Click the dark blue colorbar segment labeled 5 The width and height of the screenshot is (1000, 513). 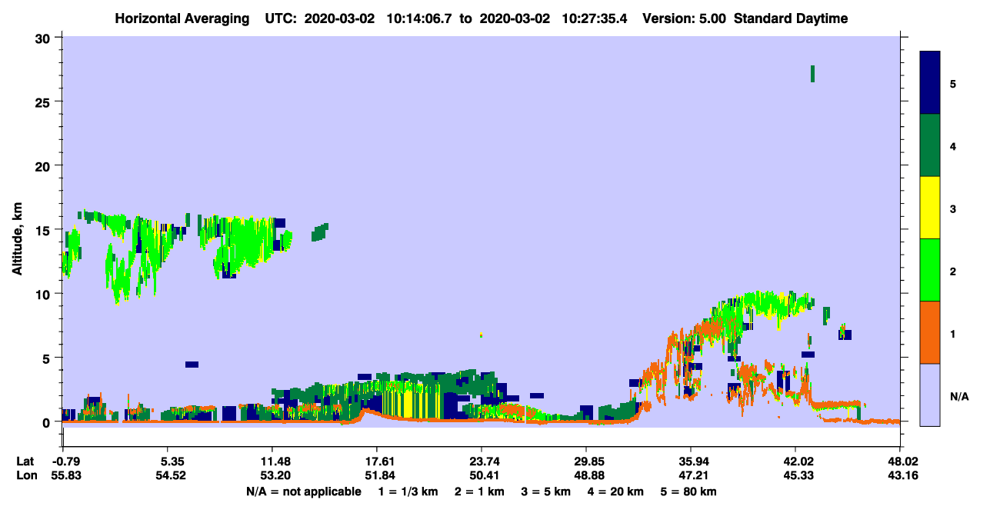tap(930, 83)
